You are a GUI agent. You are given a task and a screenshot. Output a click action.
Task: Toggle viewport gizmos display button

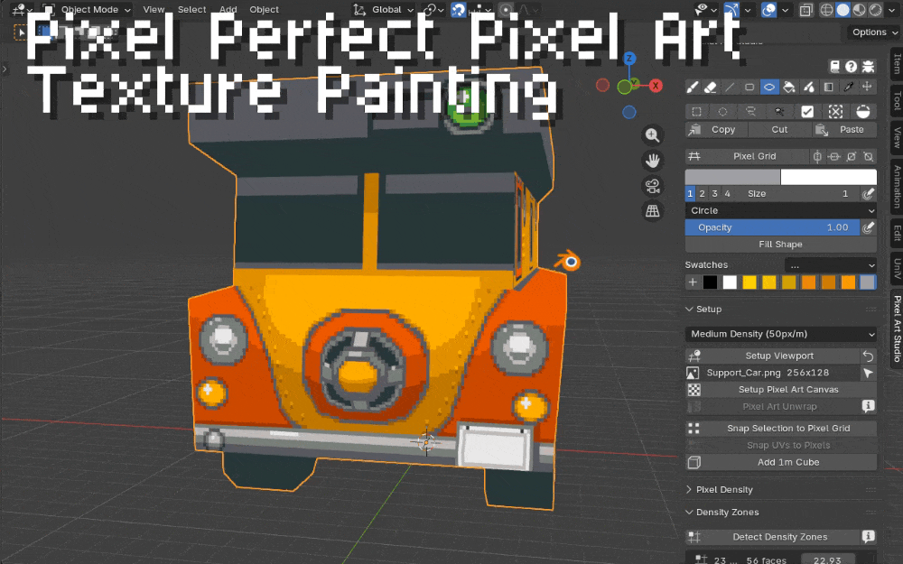(x=731, y=10)
